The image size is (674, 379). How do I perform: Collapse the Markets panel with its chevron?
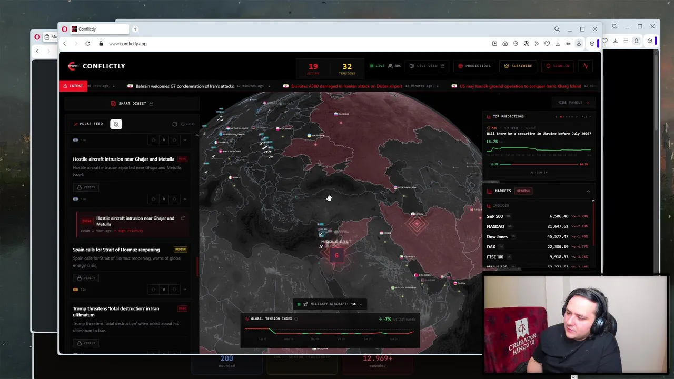coord(588,191)
